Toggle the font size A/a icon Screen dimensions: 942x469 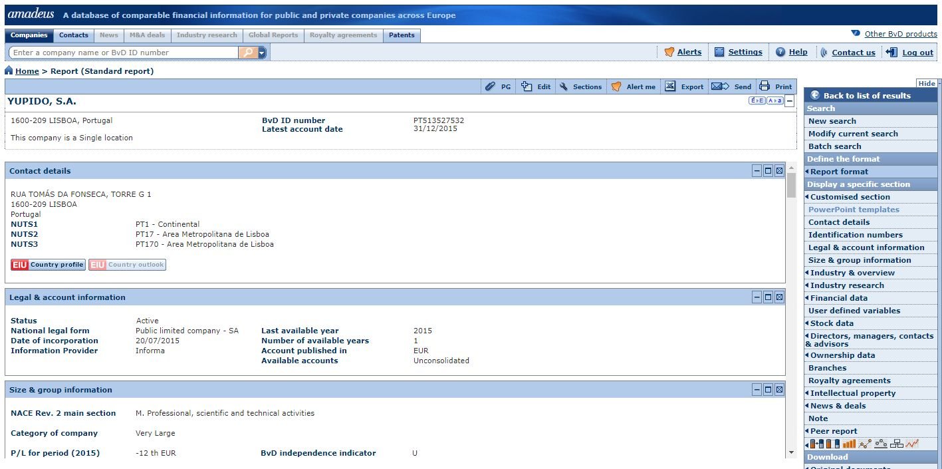774,100
